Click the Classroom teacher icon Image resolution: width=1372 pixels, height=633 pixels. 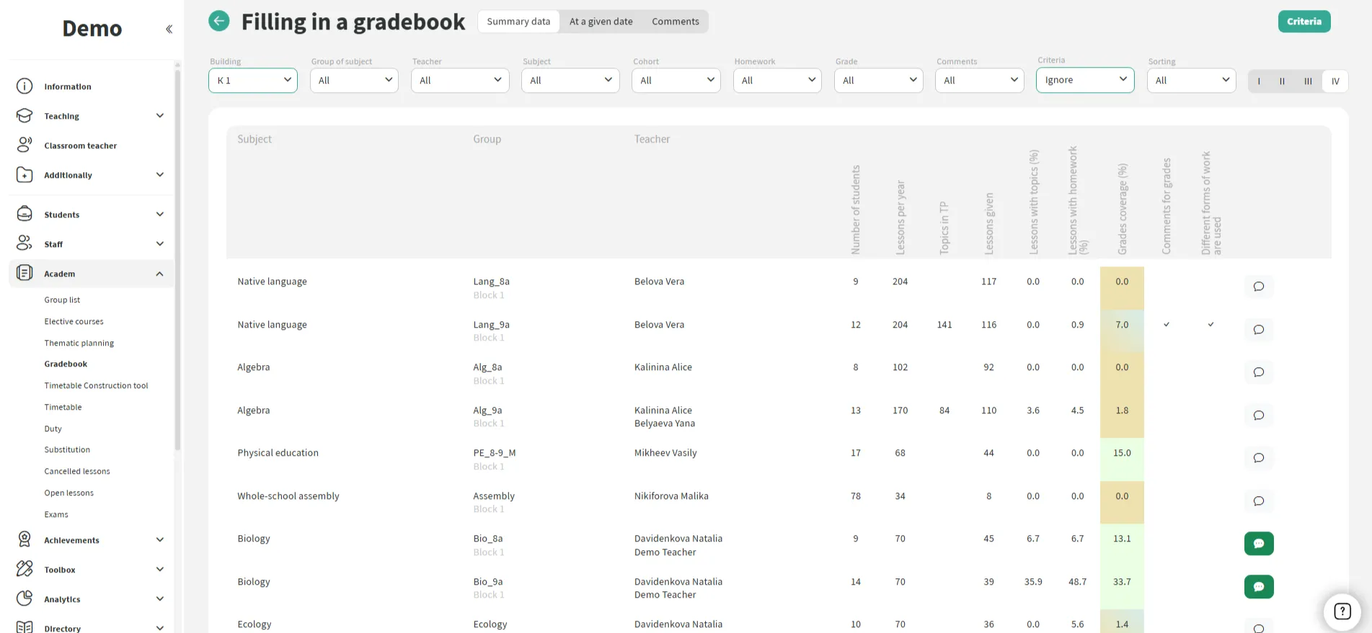(x=25, y=145)
